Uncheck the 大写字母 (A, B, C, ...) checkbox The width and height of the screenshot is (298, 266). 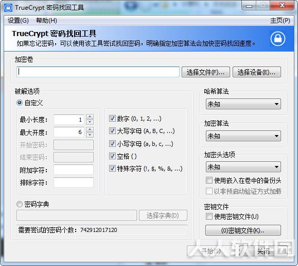coord(112,131)
